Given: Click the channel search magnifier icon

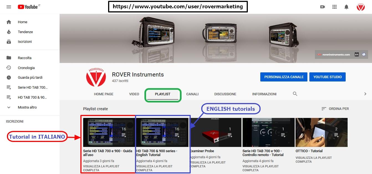Looking at the screenshot, I should 295,94.
